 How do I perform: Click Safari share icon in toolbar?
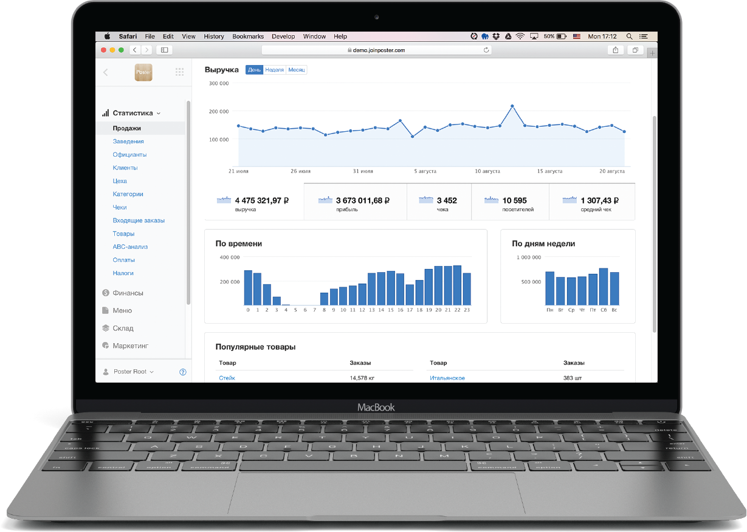pyautogui.click(x=616, y=50)
